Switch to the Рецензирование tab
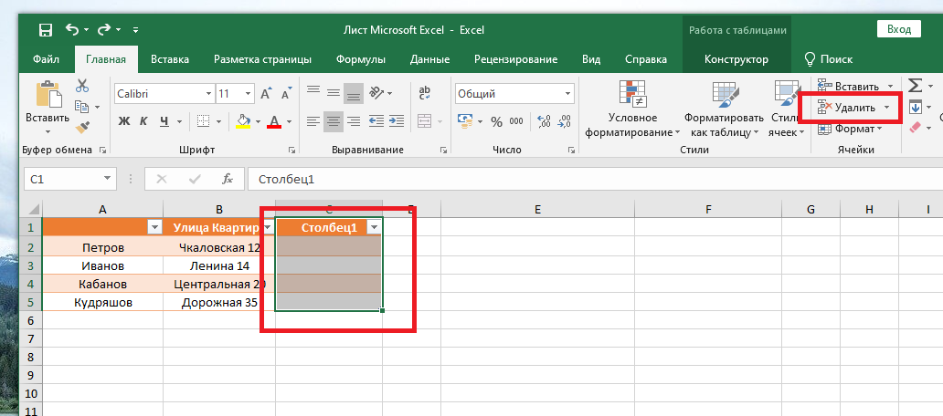 click(x=515, y=59)
